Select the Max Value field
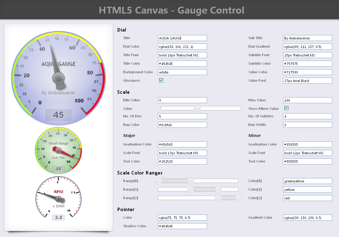 (x=307, y=100)
